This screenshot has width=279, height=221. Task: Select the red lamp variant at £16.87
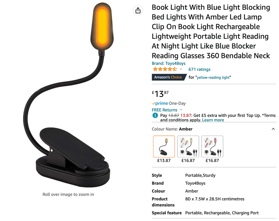[212, 146]
